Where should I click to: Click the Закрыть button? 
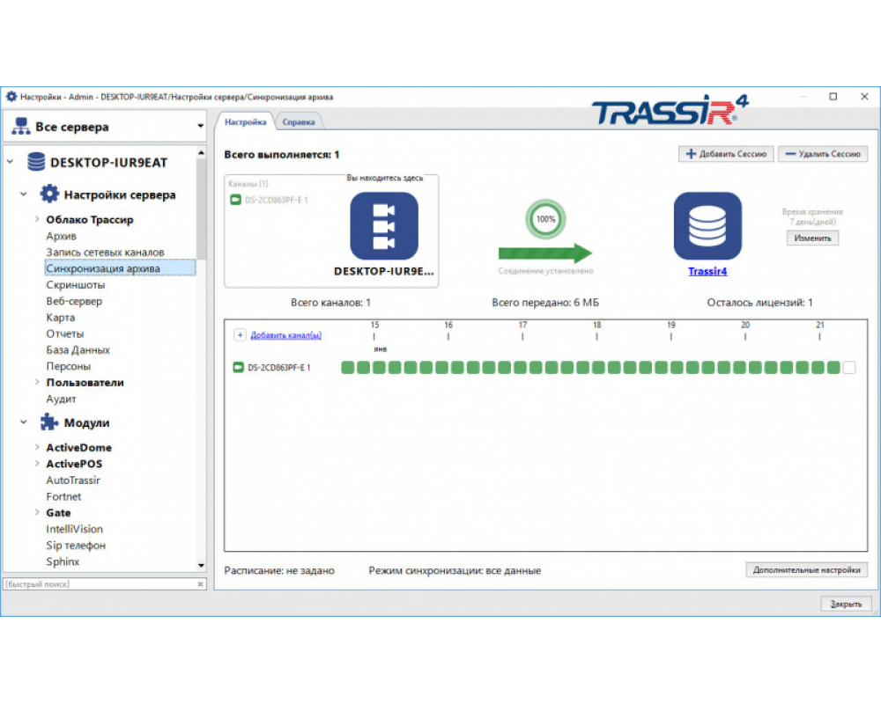[x=846, y=604]
